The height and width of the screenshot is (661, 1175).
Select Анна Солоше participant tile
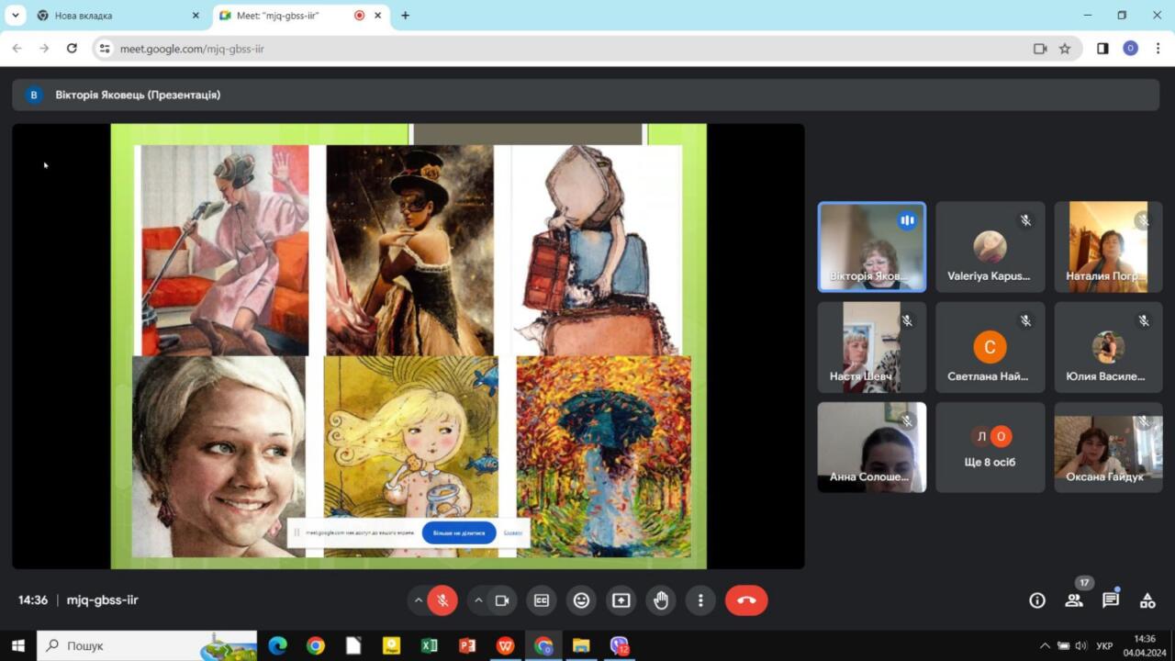872,447
